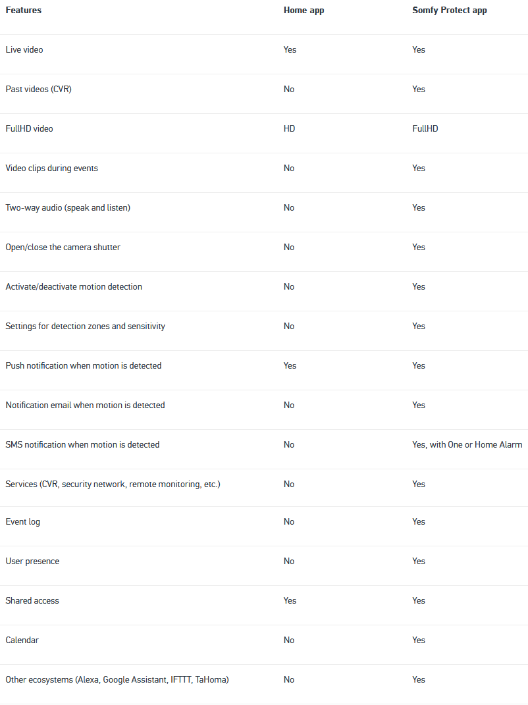Click Push notification when motion is detected
Image resolution: width=528 pixels, height=705 pixels.
pyautogui.click(x=83, y=366)
